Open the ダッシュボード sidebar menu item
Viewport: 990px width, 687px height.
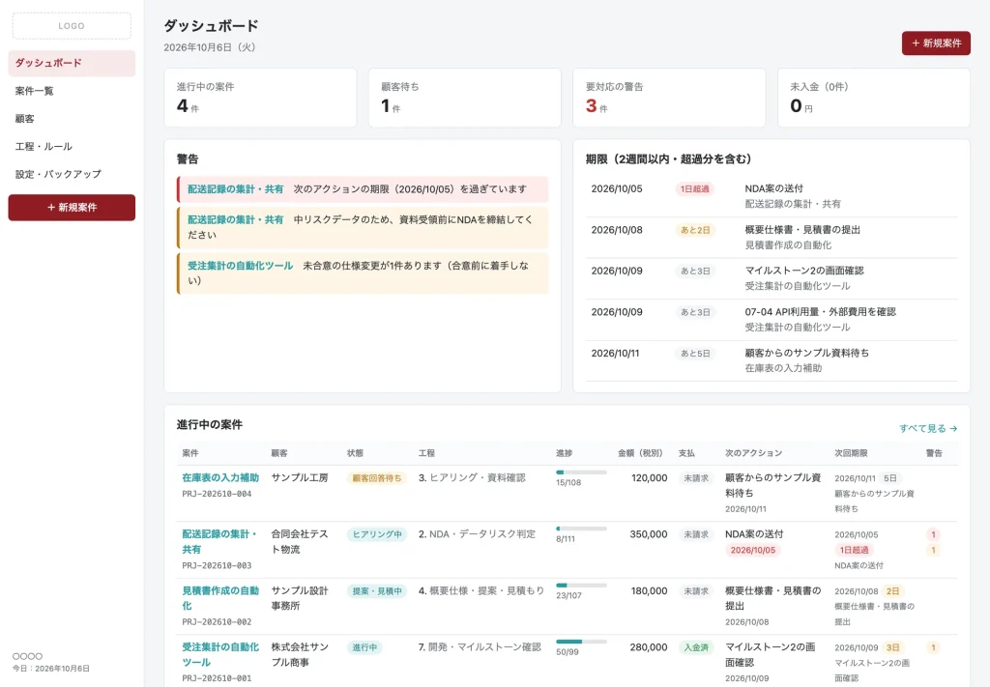(x=72, y=63)
